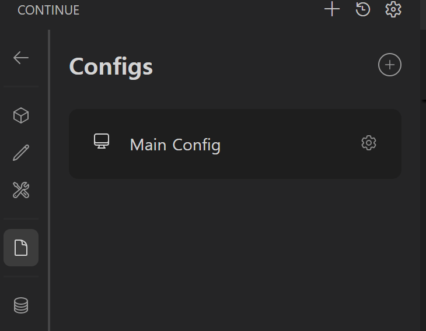Viewport: 426px width, 331px height.
Task: Select the Main Config label
Action: (175, 145)
